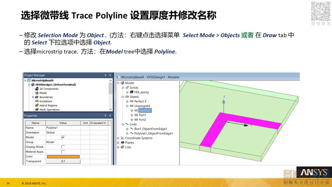Select Excitations in Project Manager
The width and height of the screenshot is (332, 187).
[x=46, y=101]
